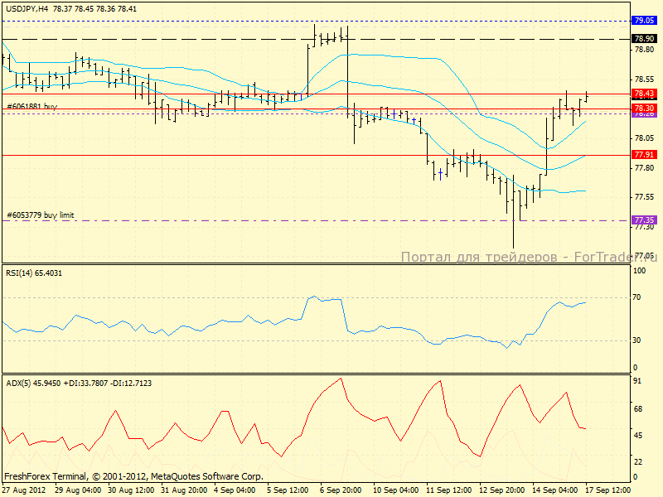Click the red 78.43 current price tag
Screen dimensions: 663x497
click(644, 94)
